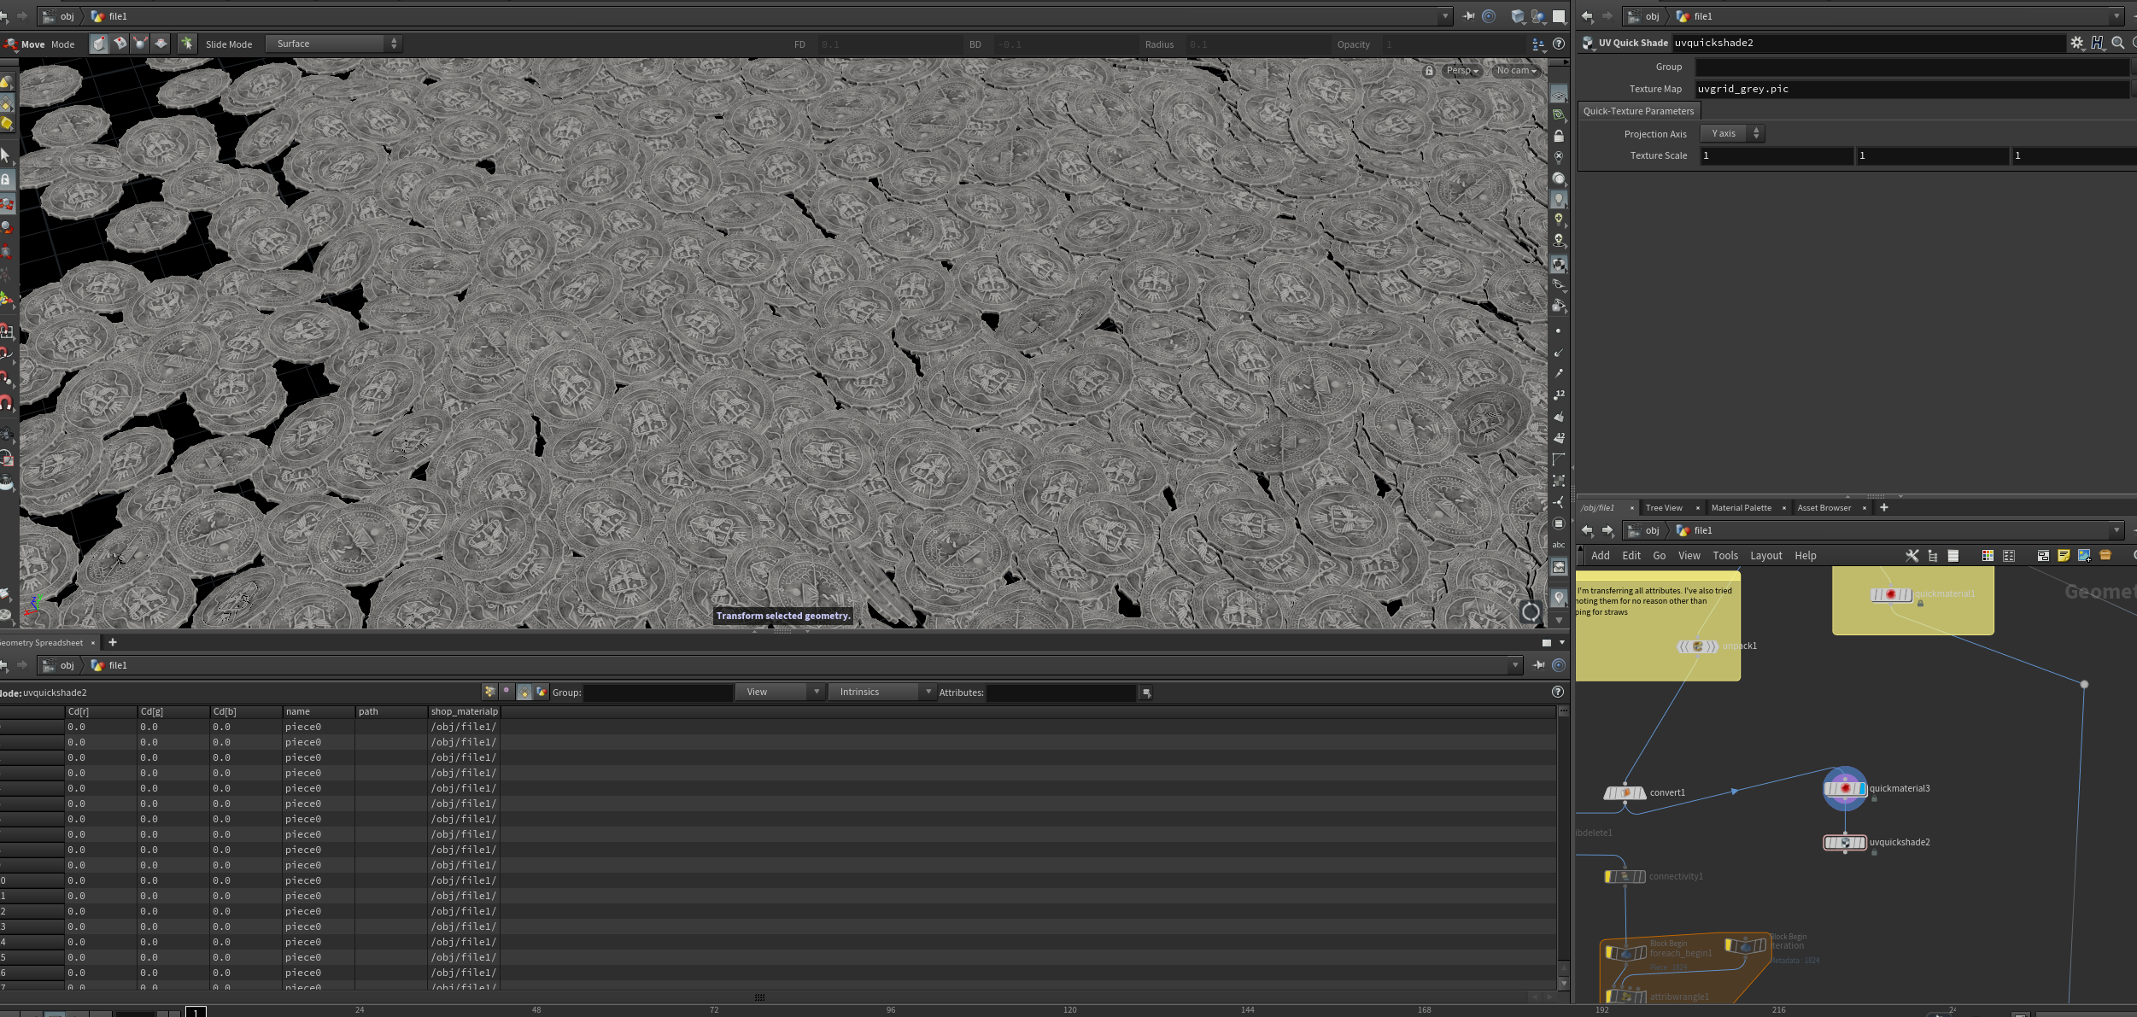Toggle the yellow bypass flag on connectivity1
The image size is (2137, 1017).
click(1609, 877)
